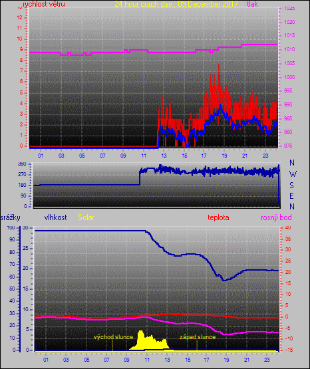
Task: Click the yellow solar radiation peak
Action: (140, 331)
